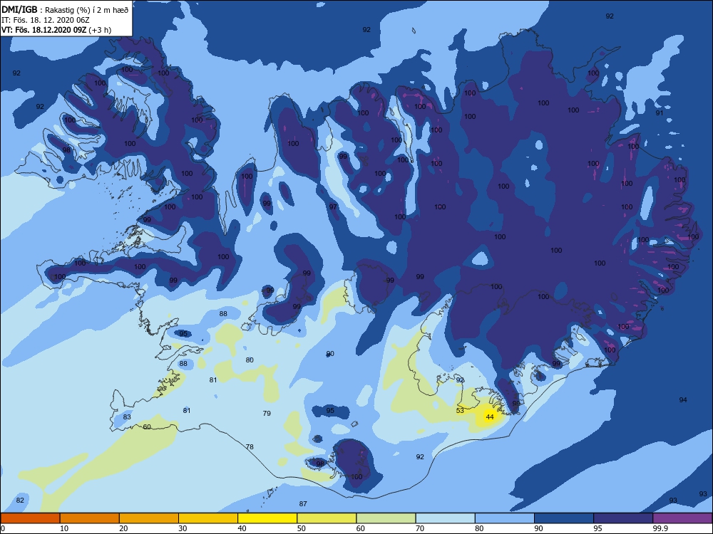Image resolution: width=713 pixels, height=534 pixels.
Task: Pick the 60–70 light green legend swatch
Action: (x=386, y=518)
